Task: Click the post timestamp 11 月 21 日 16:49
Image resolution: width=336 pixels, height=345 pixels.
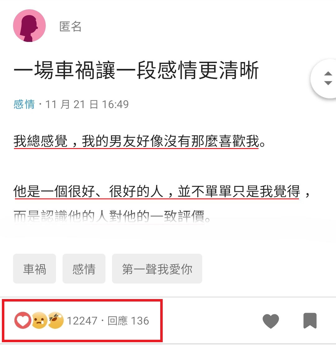Action: tap(87, 104)
